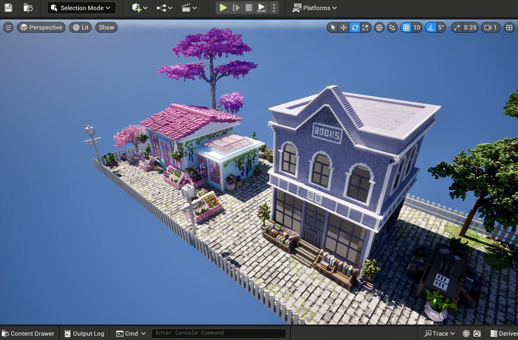
Task: Click the frame advance button
Action: [x=236, y=8]
